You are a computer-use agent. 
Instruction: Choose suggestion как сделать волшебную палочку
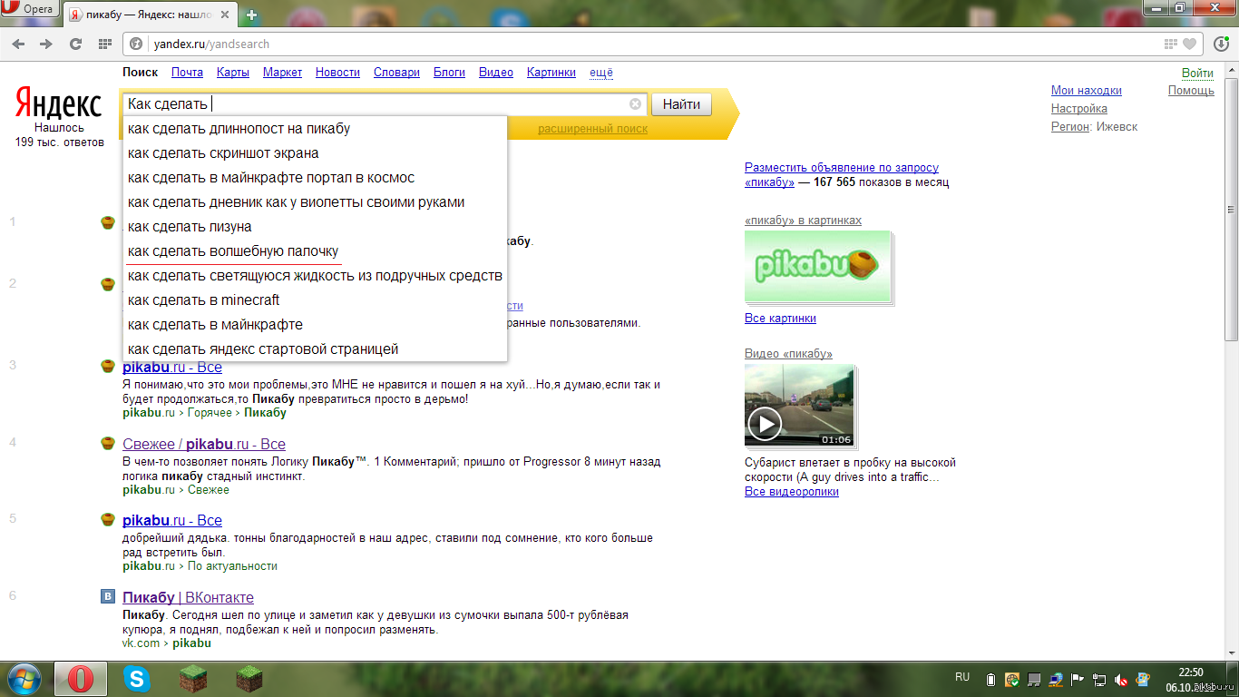[x=315, y=251]
